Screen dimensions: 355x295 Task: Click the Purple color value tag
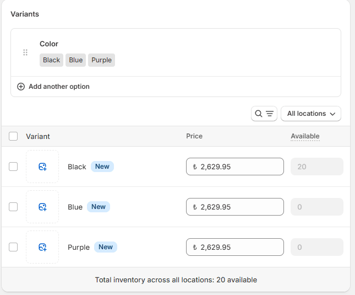coord(101,60)
